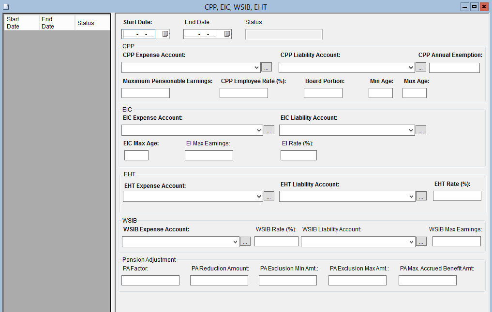
Task: Open the Start Date calendar picker
Action: click(x=165, y=34)
